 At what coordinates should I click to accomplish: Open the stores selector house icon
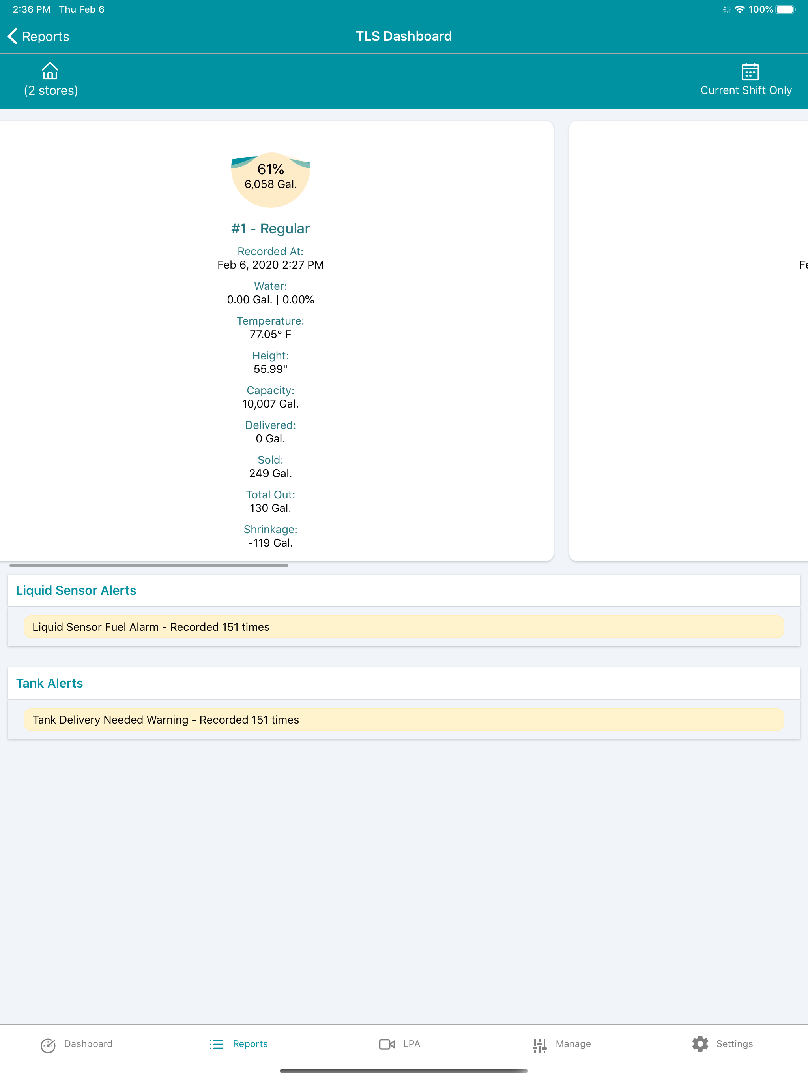(x=50, y=71)
